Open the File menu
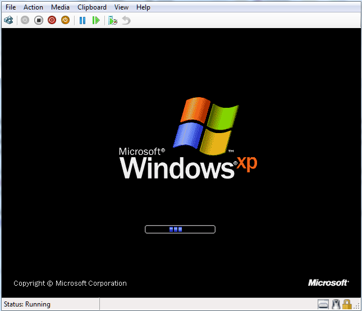The height and width of the screenshot is (311, 362). coord(11,7)
